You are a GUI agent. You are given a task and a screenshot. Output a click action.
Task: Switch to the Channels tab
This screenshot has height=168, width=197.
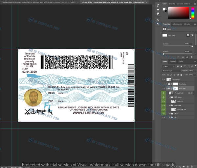click(x=173, y=61)
